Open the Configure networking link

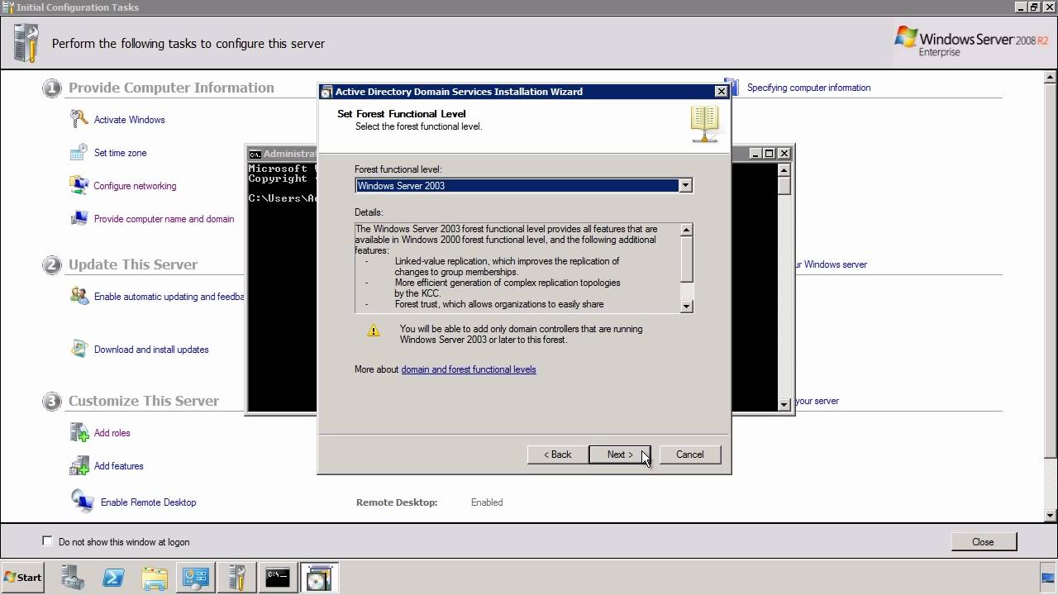point(135,186)
